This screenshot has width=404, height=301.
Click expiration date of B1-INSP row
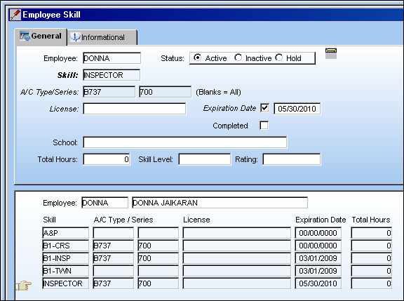[x=318, y=258]
